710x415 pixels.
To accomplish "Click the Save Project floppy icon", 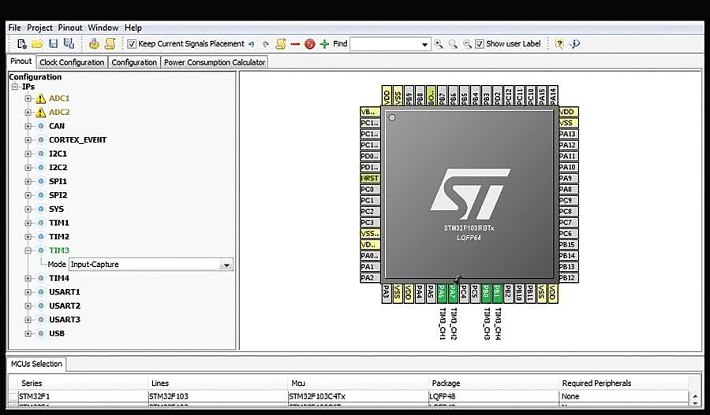I will (x=53, y=44).
